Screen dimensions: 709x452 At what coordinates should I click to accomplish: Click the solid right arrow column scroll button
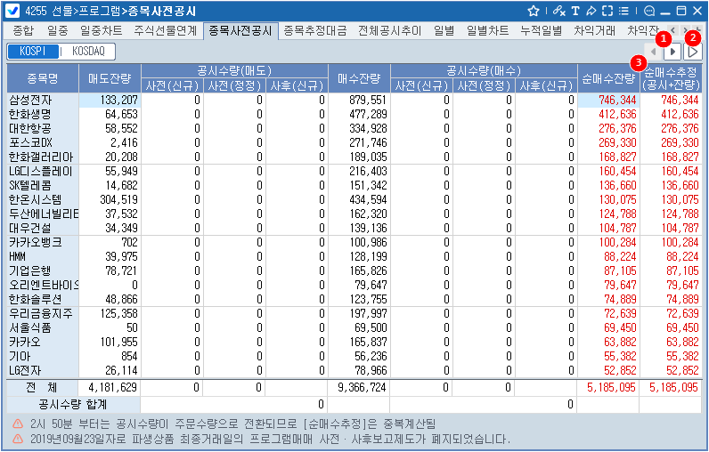pos(674,52)
